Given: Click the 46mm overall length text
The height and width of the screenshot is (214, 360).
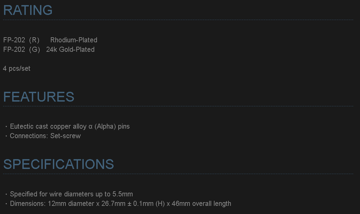Looking at the screenshot, I should pos(201,204).
